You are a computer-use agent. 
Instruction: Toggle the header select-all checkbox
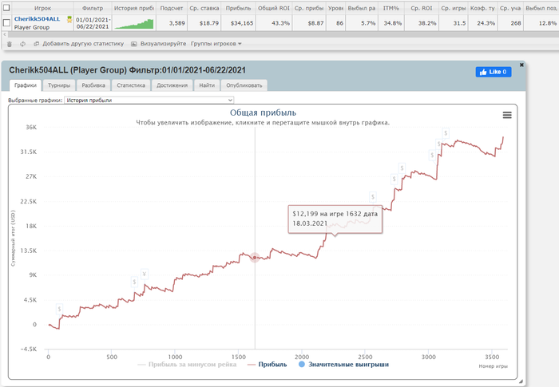[x=6, y=7]
